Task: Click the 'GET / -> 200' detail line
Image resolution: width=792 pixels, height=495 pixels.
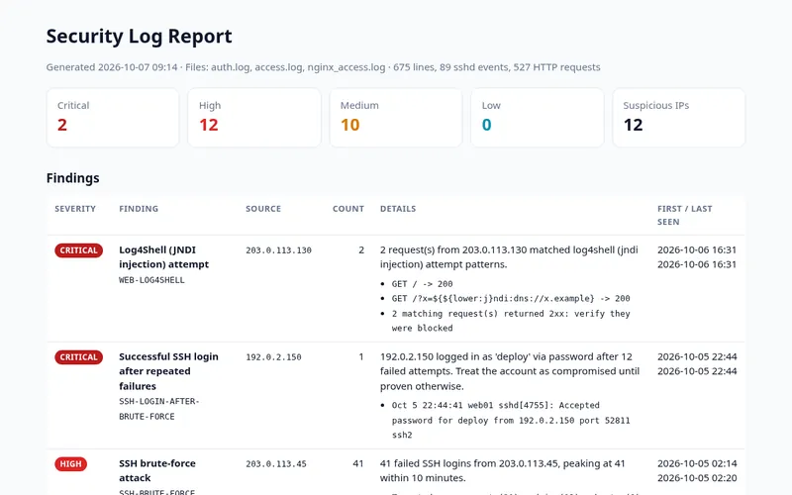Action: coord(423,284)
